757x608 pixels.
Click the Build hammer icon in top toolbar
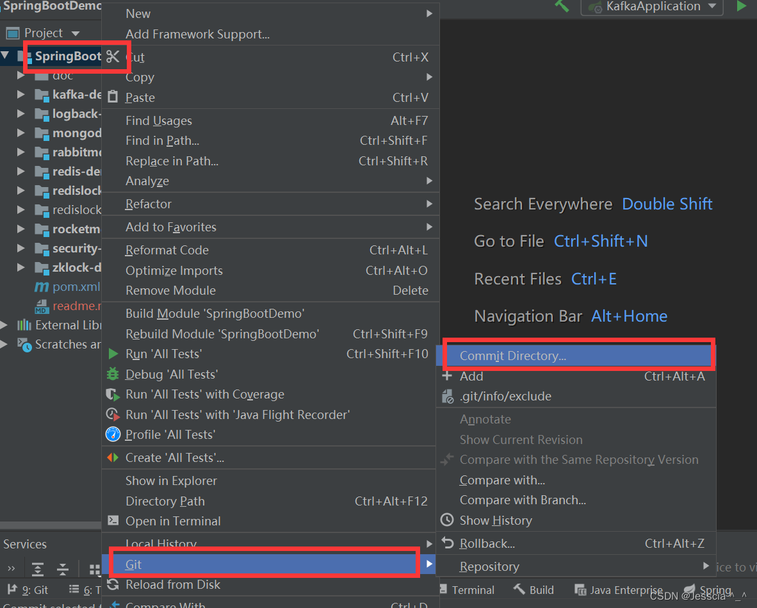coord(562,6)
